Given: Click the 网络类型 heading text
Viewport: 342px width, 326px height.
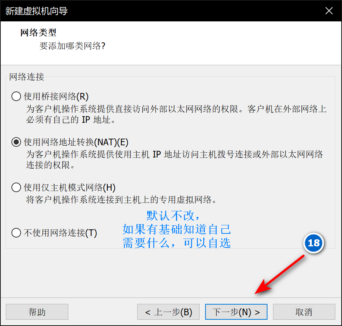Looking at the screenshot, I should tap(38, 33).
